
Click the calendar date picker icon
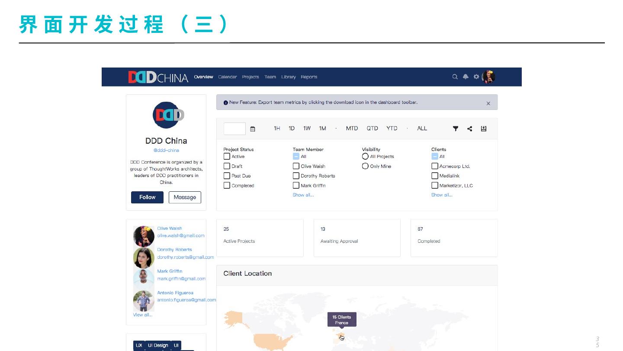click(253, 129)
